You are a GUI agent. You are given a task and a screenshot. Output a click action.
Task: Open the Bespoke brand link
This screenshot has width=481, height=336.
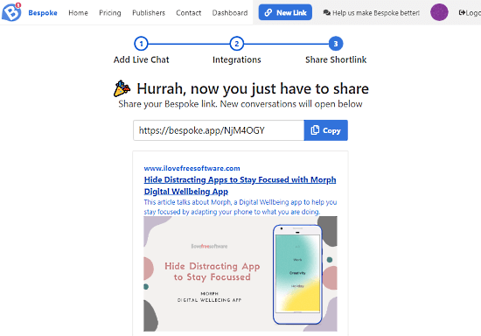click(x=43, y=13)
